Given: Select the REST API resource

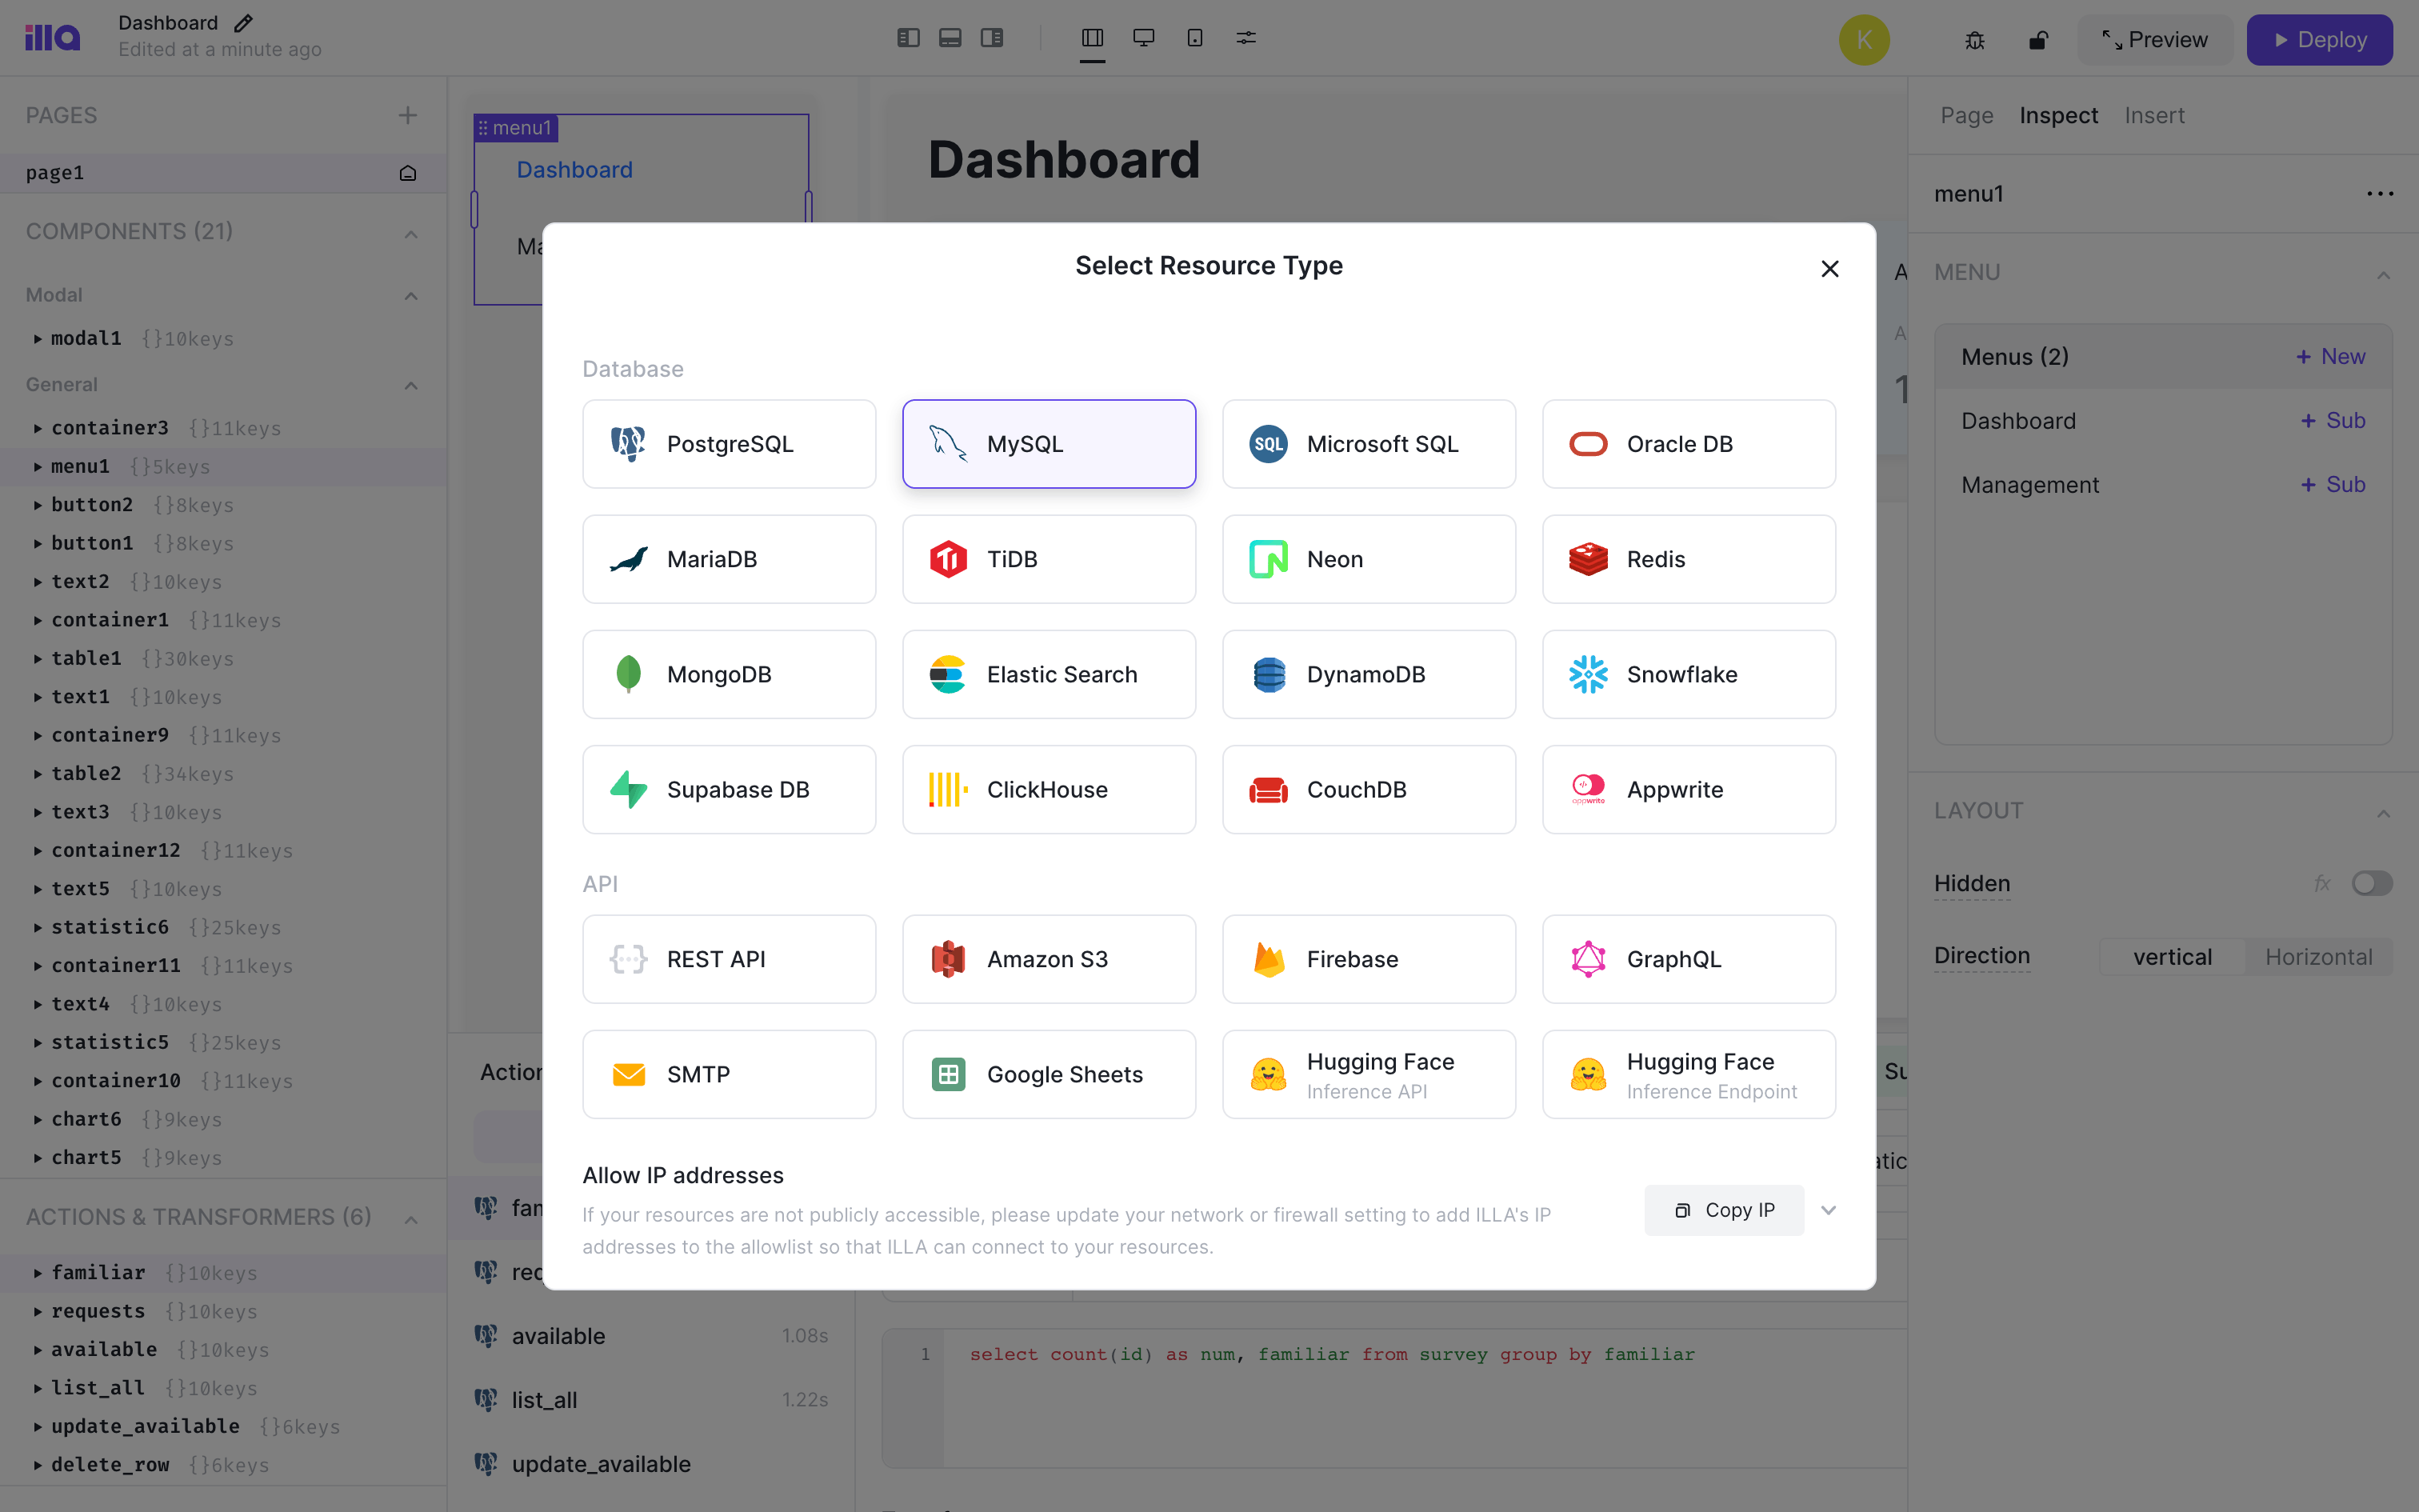Looking at the screenshot, I should 729,959.
